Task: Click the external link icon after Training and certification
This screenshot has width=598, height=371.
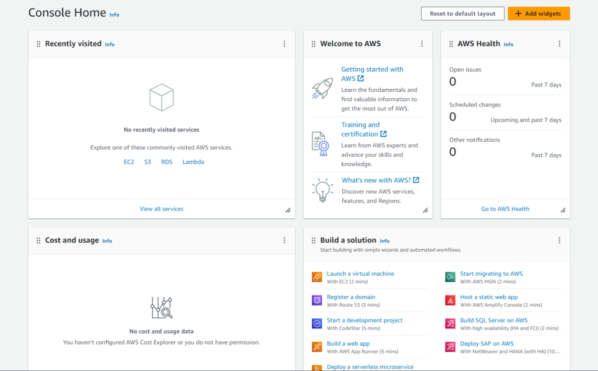Action: pyautogui.click(x=383, y=134)
